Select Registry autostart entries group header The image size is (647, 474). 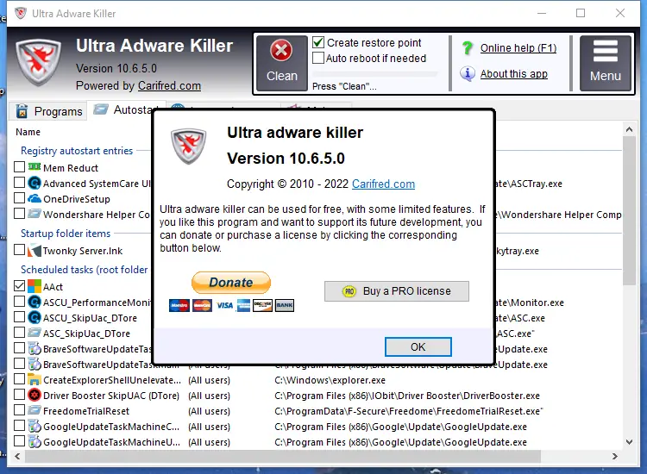(x=77, y=151)
